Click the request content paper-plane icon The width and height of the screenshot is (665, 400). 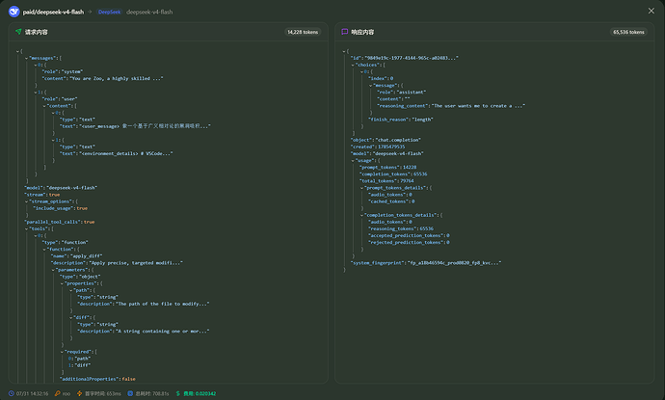(18, 32)
